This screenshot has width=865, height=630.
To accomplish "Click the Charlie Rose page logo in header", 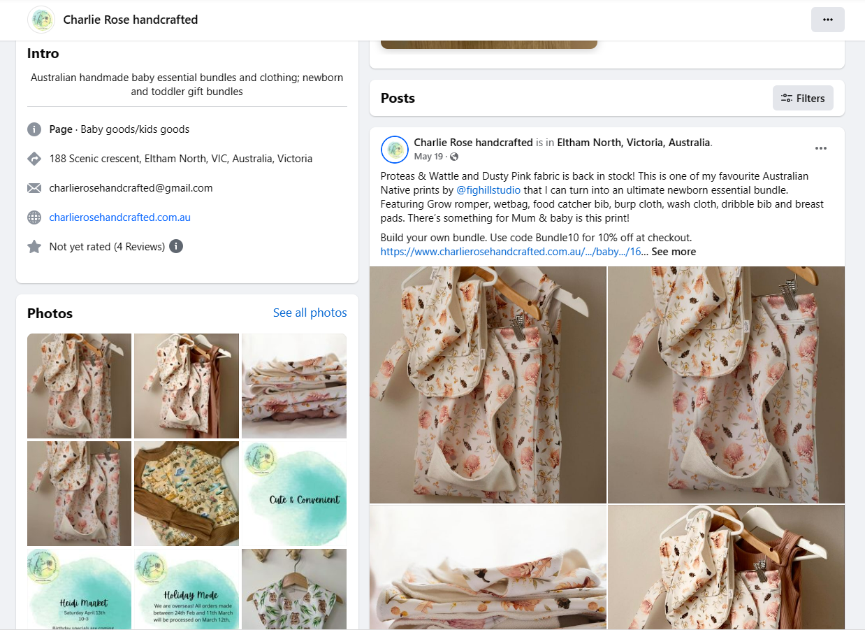I will (41, 20).
